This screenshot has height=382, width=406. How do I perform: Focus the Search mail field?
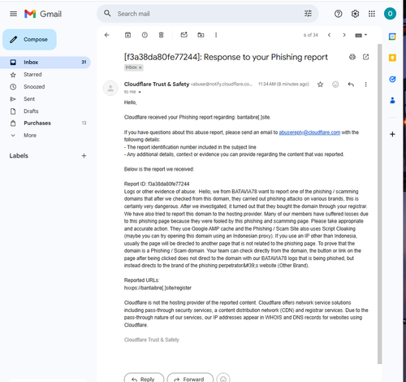(208, 14)
